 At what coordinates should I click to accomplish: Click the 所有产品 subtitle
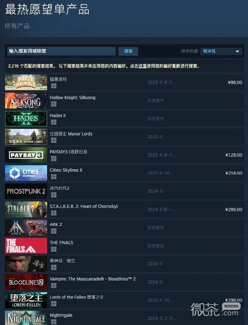click(x=17, y=26)
